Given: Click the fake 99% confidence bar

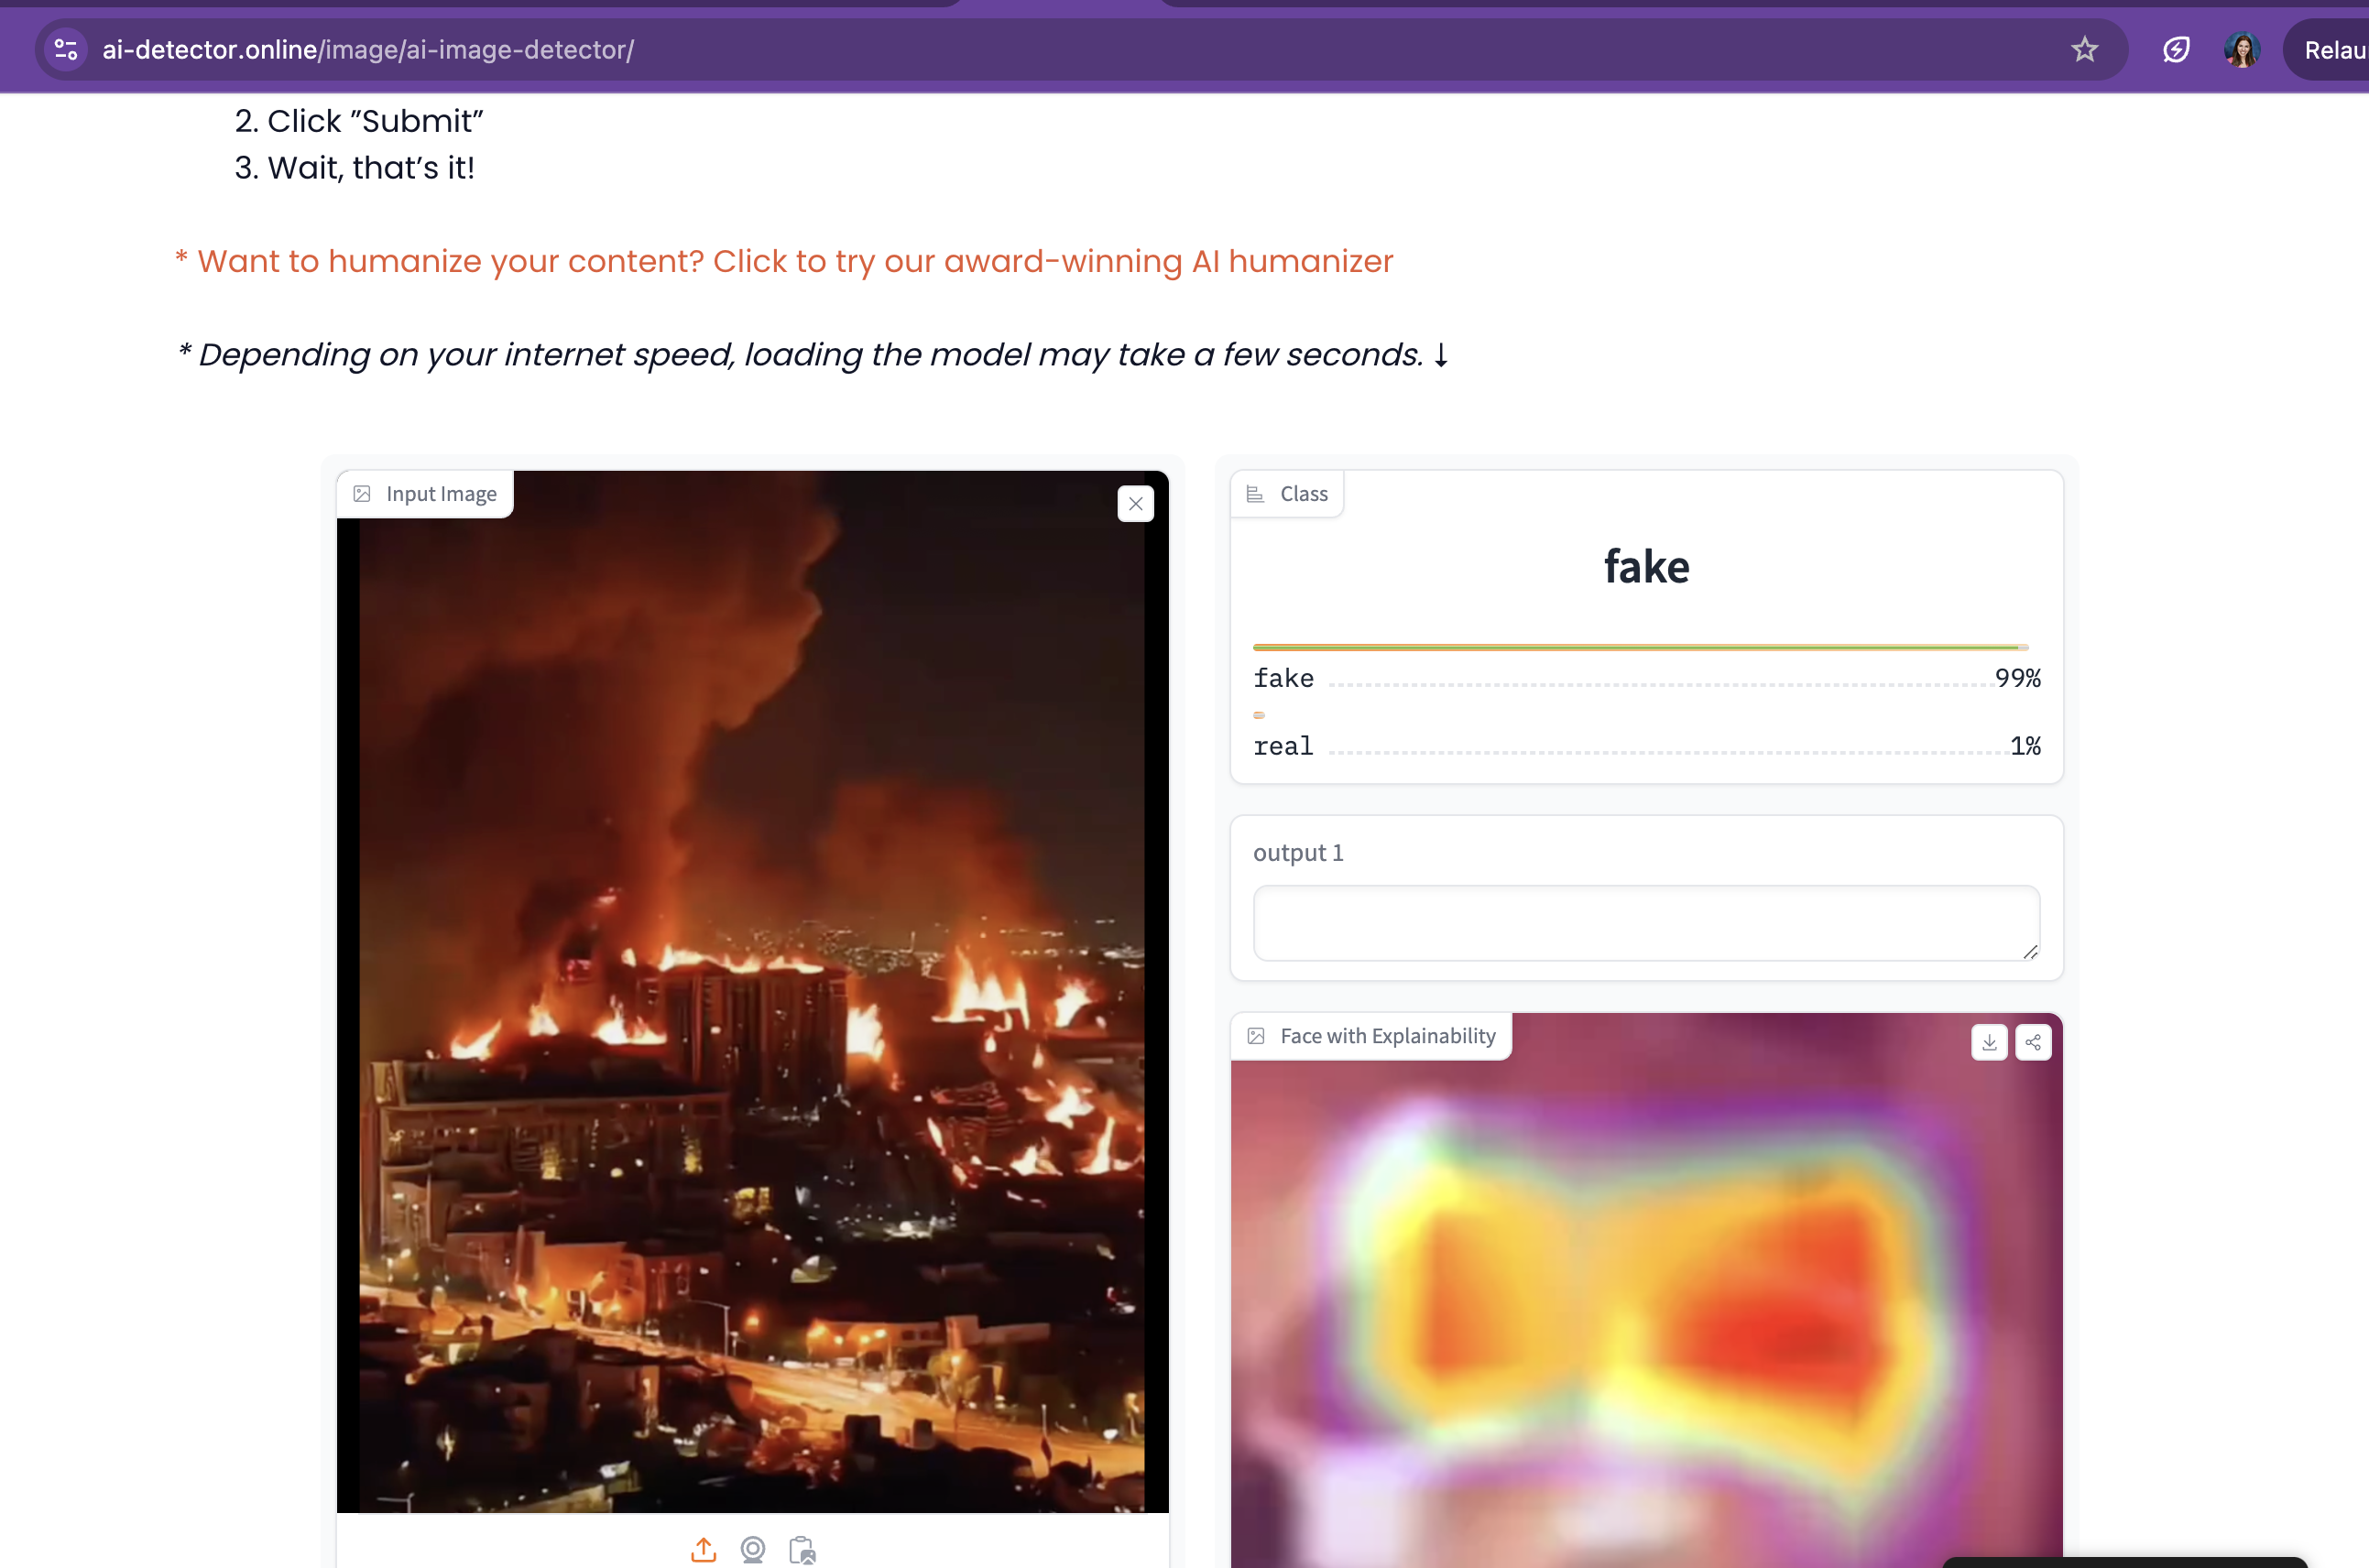Looking at the screenshot, I should (1640, 648).
